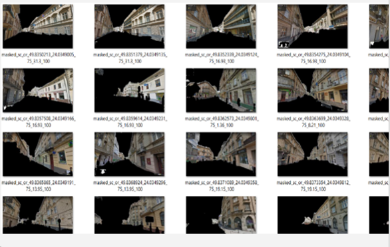Image resolution: width=390 pixels, height=247 pixels.
Task: Select thumbnail of masked_sc_or_49.8357508 image
Action: coord(38,90)
